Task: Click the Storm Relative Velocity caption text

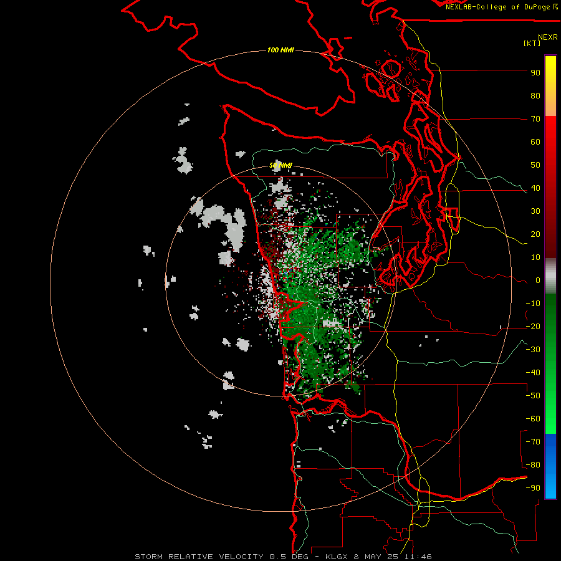Action: tap(283, 557)
